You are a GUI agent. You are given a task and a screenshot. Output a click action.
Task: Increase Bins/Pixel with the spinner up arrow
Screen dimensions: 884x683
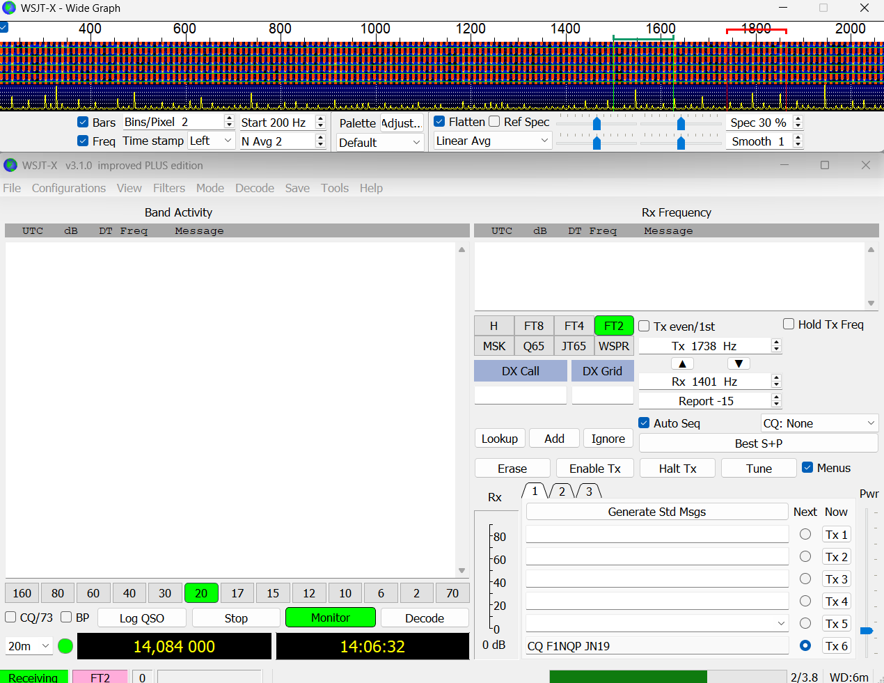click(229, 118)
